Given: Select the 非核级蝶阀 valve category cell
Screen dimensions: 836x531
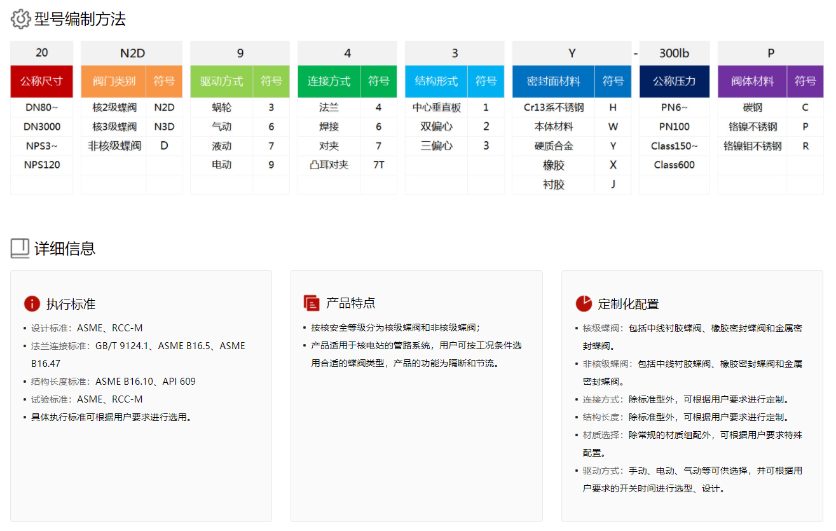Looking at the screenshot, I should (x=114, y=146).
